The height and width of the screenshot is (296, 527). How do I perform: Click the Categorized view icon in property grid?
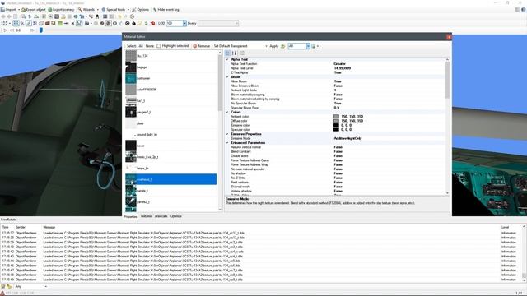pyautogui.click(x=228, y=53)
